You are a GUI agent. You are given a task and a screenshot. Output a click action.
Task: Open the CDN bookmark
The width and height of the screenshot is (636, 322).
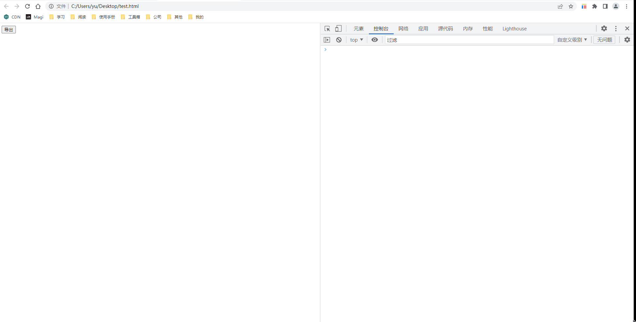click(x=12, y=17)
